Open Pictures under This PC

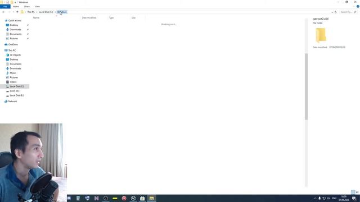(x=13, y=77)
